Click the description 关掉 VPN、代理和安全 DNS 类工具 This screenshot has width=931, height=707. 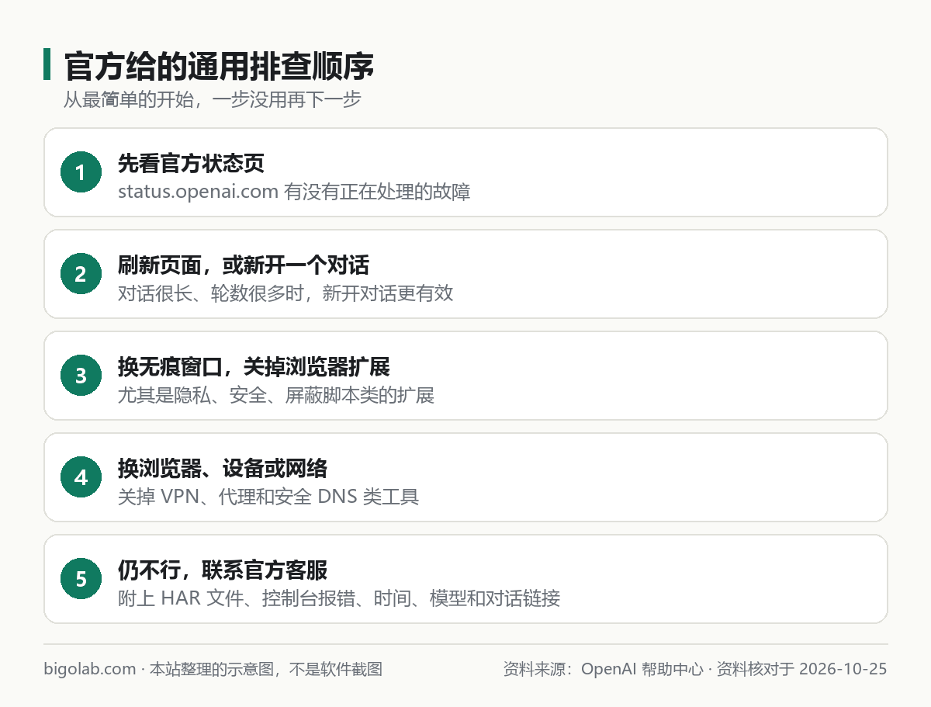[x=268, y=497]
